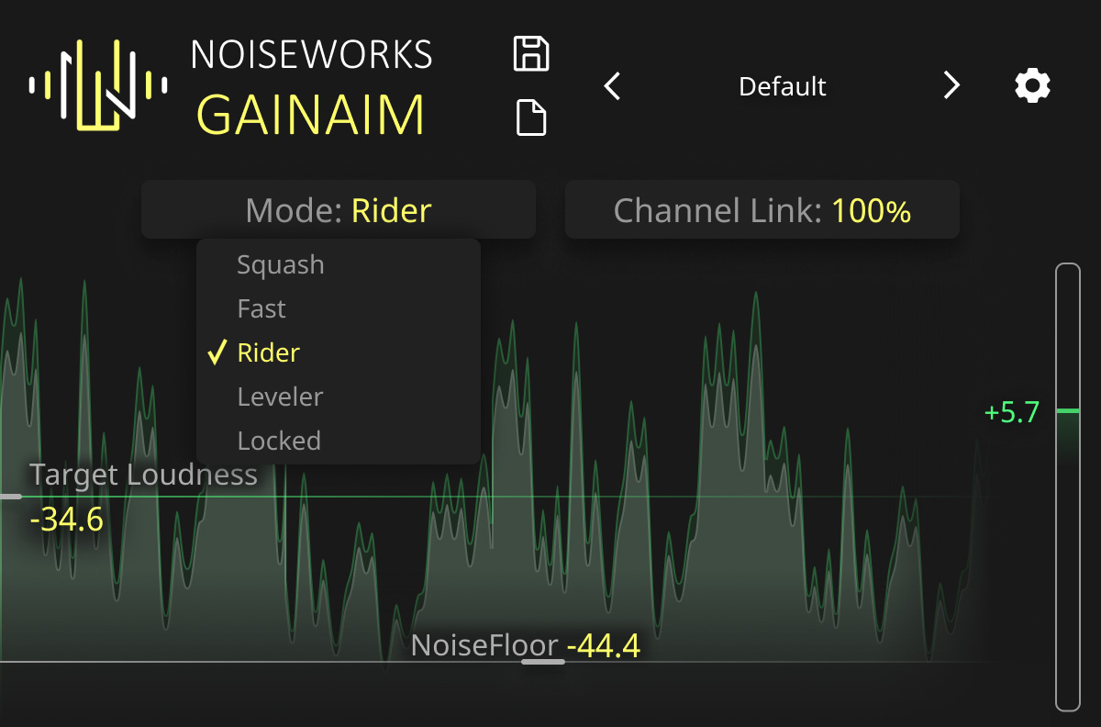Click the Target Loudness -34.6 value
The image size is (1101, 727).
[x=68, y=520]
